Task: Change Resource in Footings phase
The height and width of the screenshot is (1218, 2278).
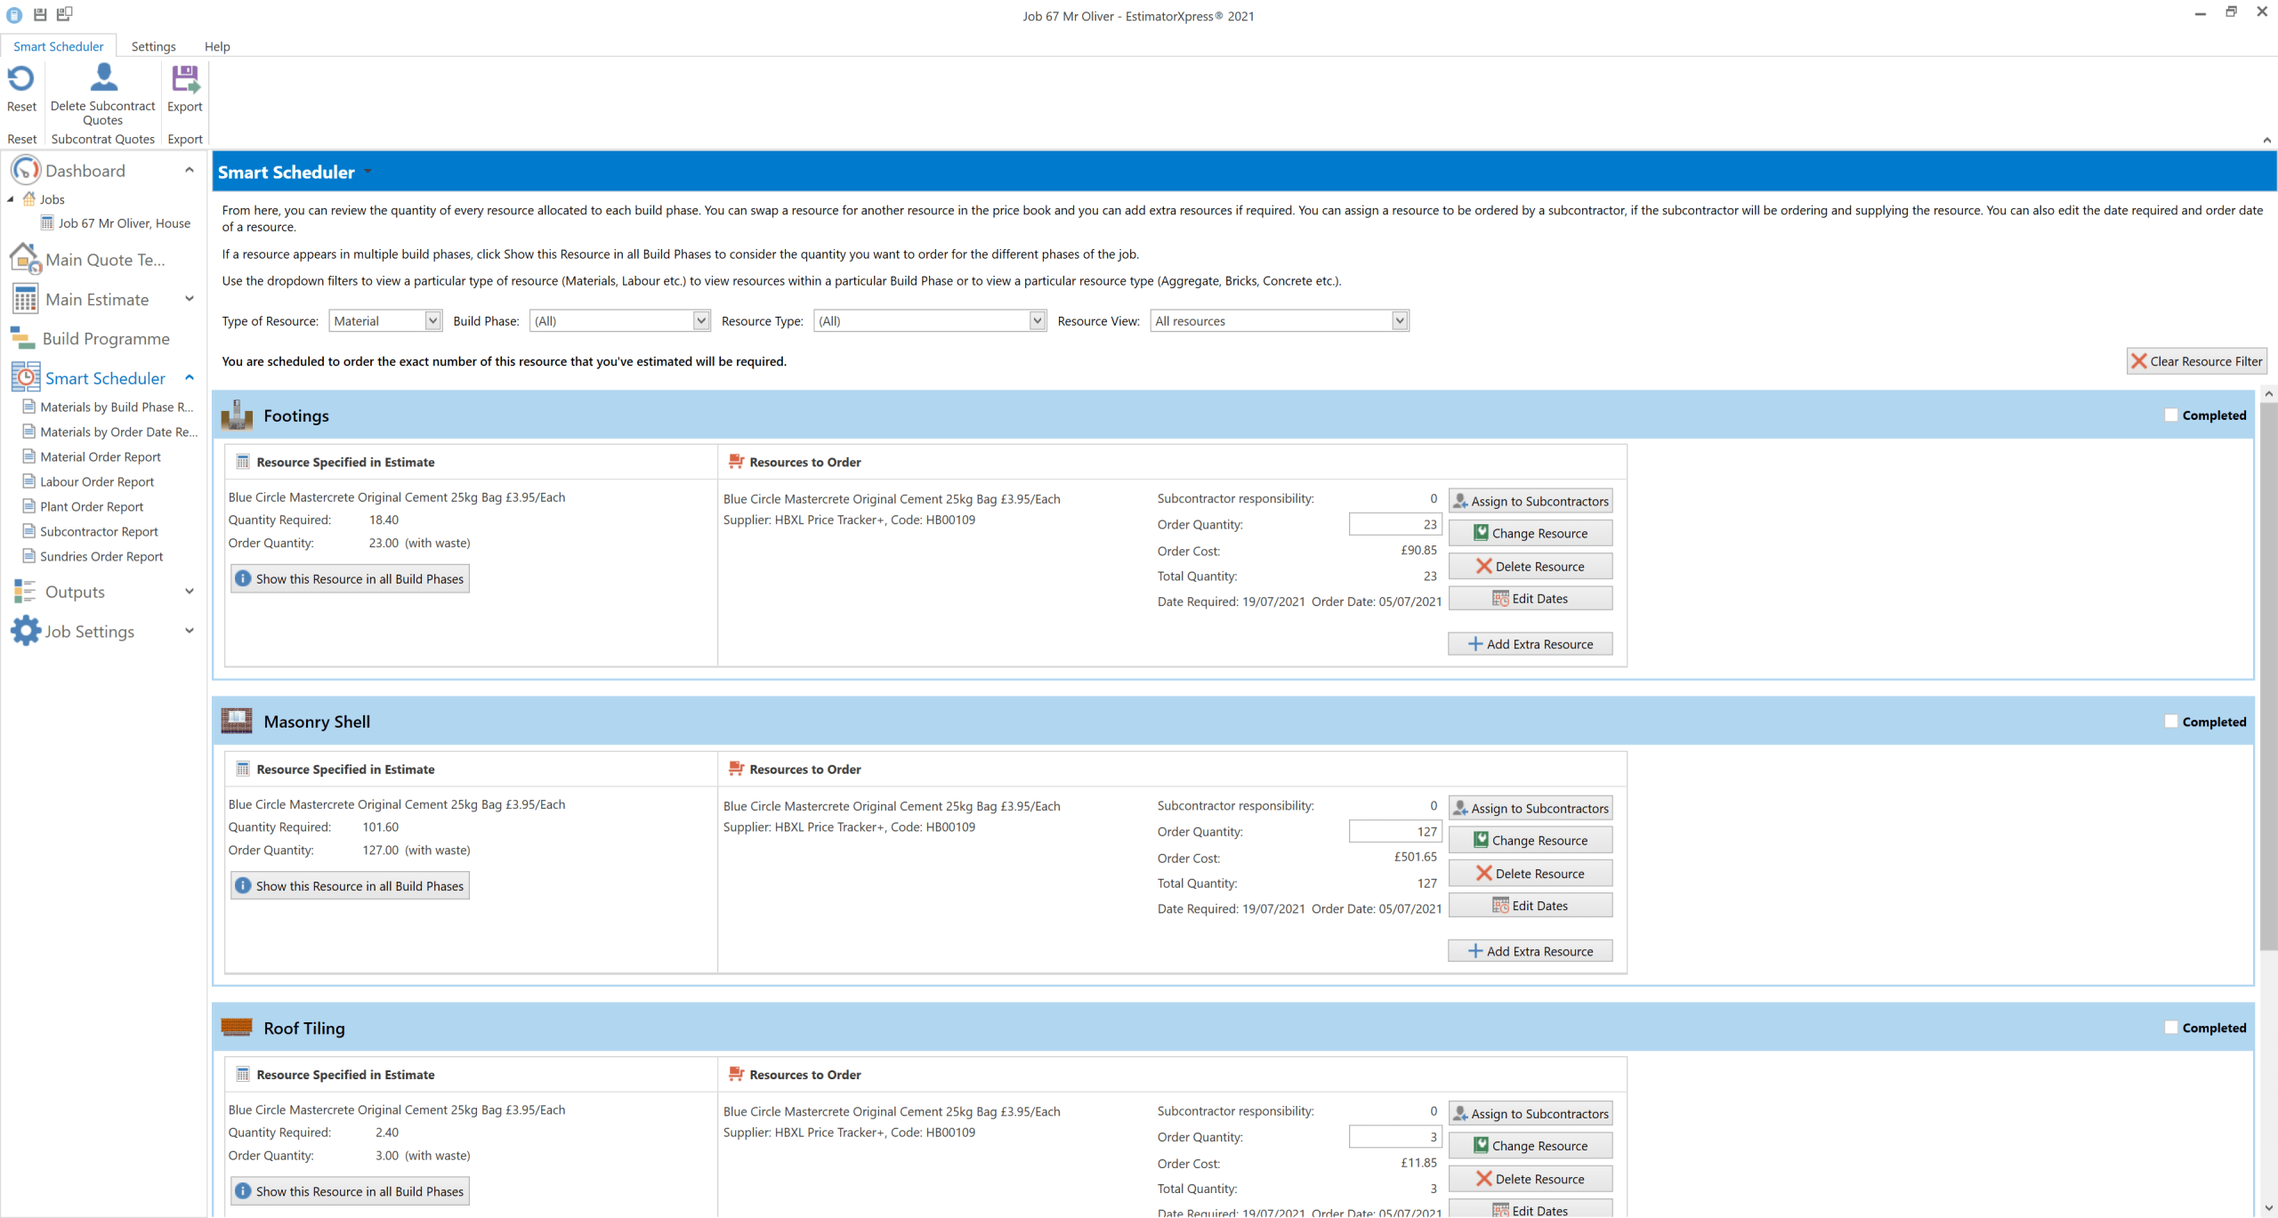Action: tap(1531, 533)
